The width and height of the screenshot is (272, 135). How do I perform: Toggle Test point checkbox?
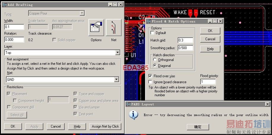coord(75,114)
